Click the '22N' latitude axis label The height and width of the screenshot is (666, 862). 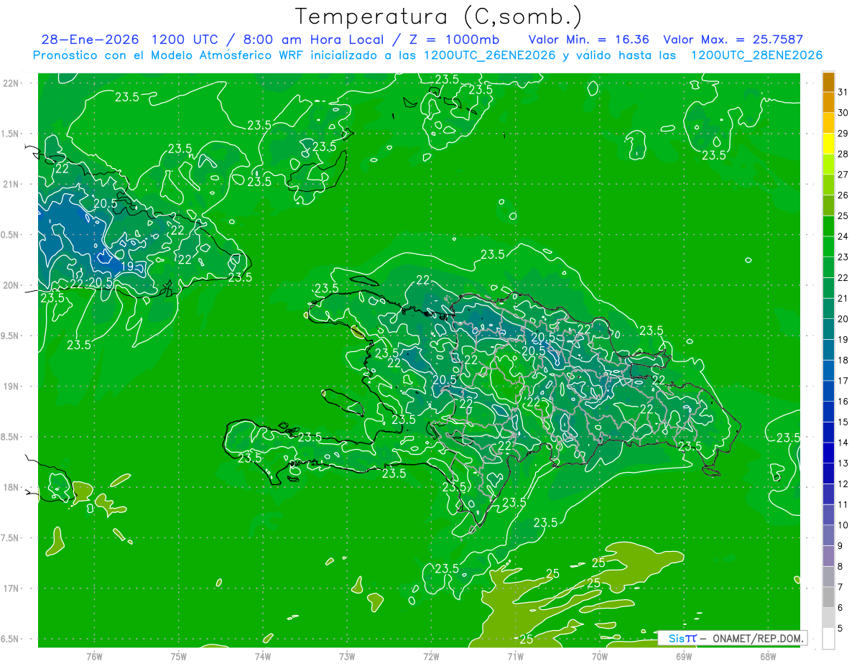click(11, 83)
